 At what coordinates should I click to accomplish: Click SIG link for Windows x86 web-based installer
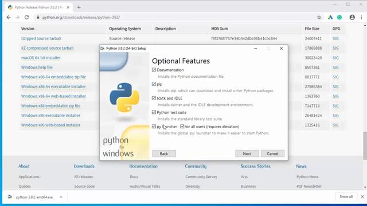click(335, 125)
